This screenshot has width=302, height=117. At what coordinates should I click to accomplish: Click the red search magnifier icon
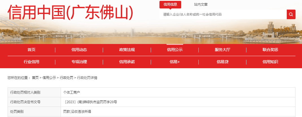tap(291, 14)
